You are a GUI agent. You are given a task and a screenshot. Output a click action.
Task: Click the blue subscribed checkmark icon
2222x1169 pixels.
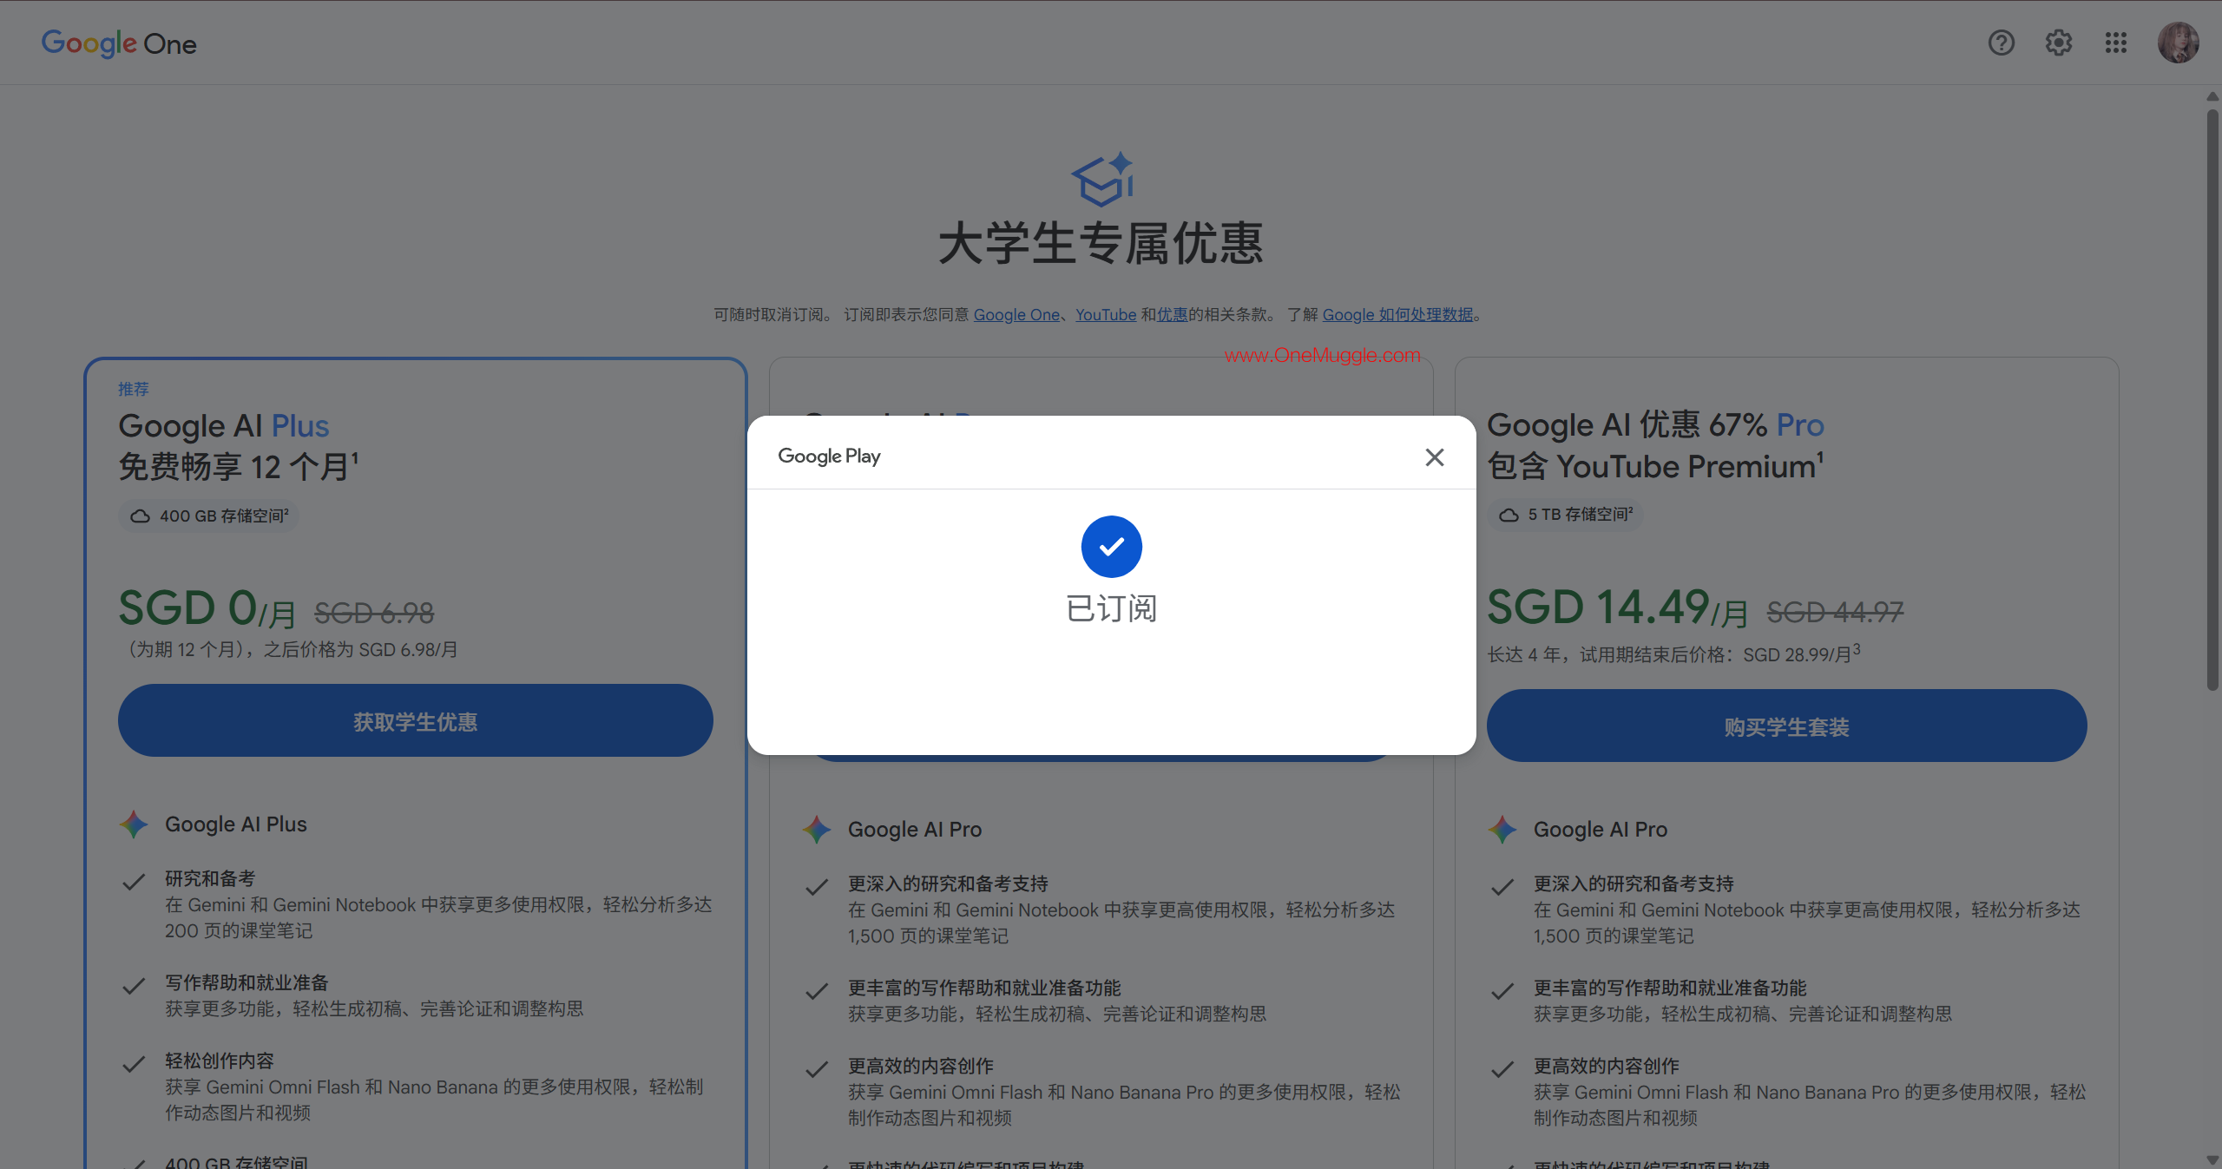tap(1112, 547)
